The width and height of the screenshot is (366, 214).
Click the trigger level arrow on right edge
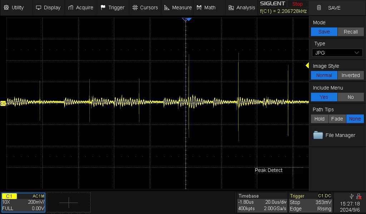307,65
